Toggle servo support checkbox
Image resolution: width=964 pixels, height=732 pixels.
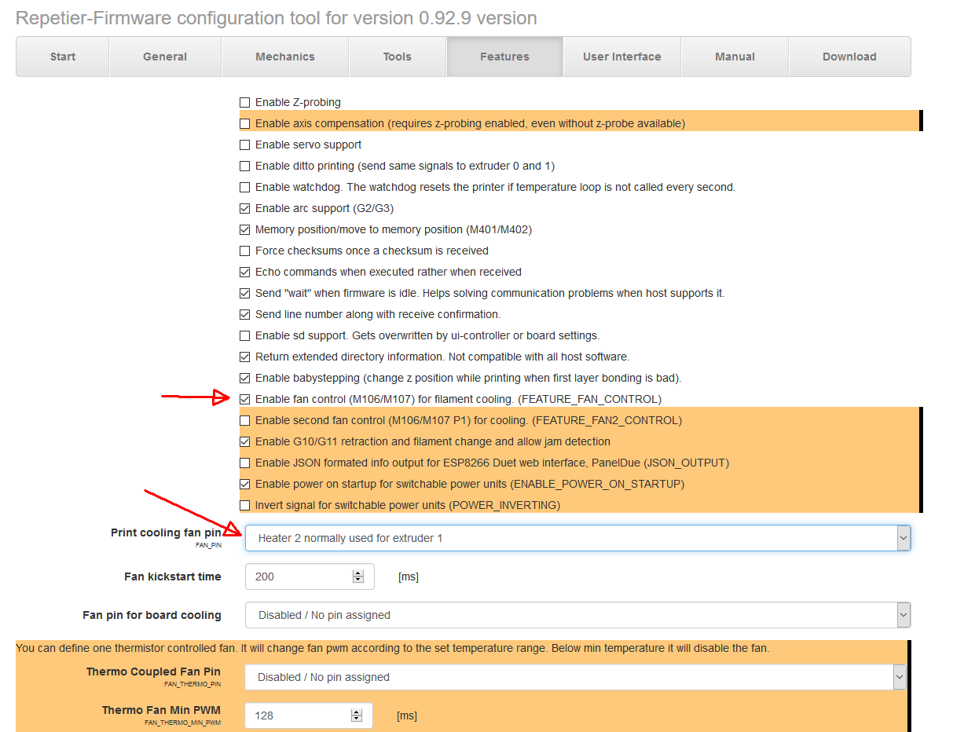[244, 145]
